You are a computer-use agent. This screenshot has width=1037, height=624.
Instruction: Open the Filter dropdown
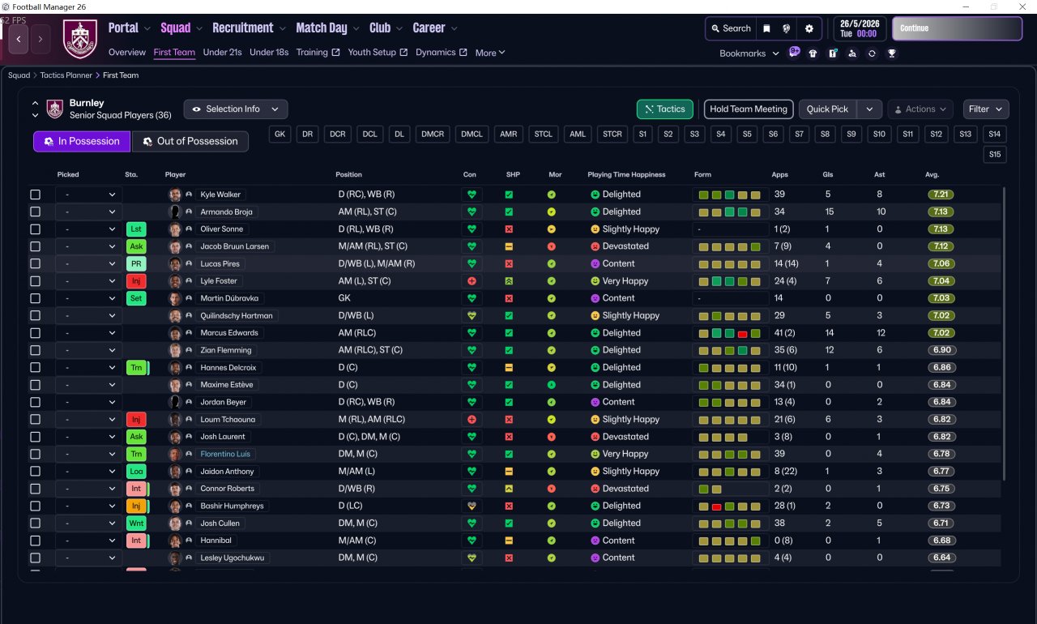click(986, 109)
